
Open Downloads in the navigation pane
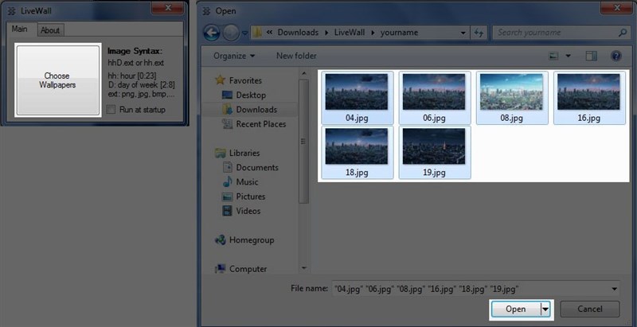[256, 110]
